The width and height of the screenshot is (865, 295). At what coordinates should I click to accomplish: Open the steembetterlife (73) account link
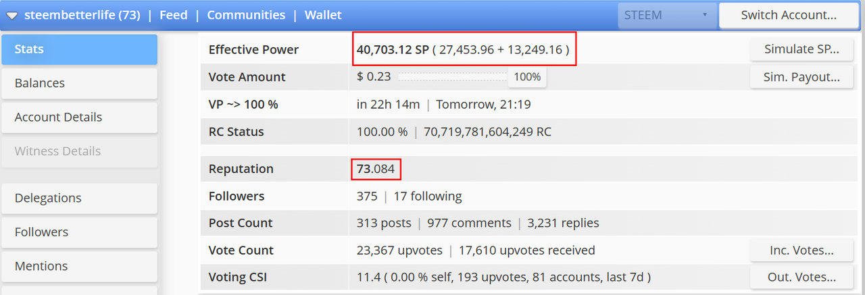(82, 15)
